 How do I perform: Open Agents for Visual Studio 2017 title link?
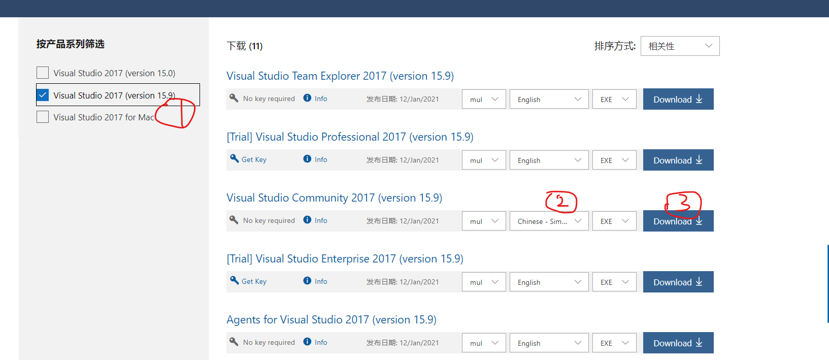tap(331, 319)
